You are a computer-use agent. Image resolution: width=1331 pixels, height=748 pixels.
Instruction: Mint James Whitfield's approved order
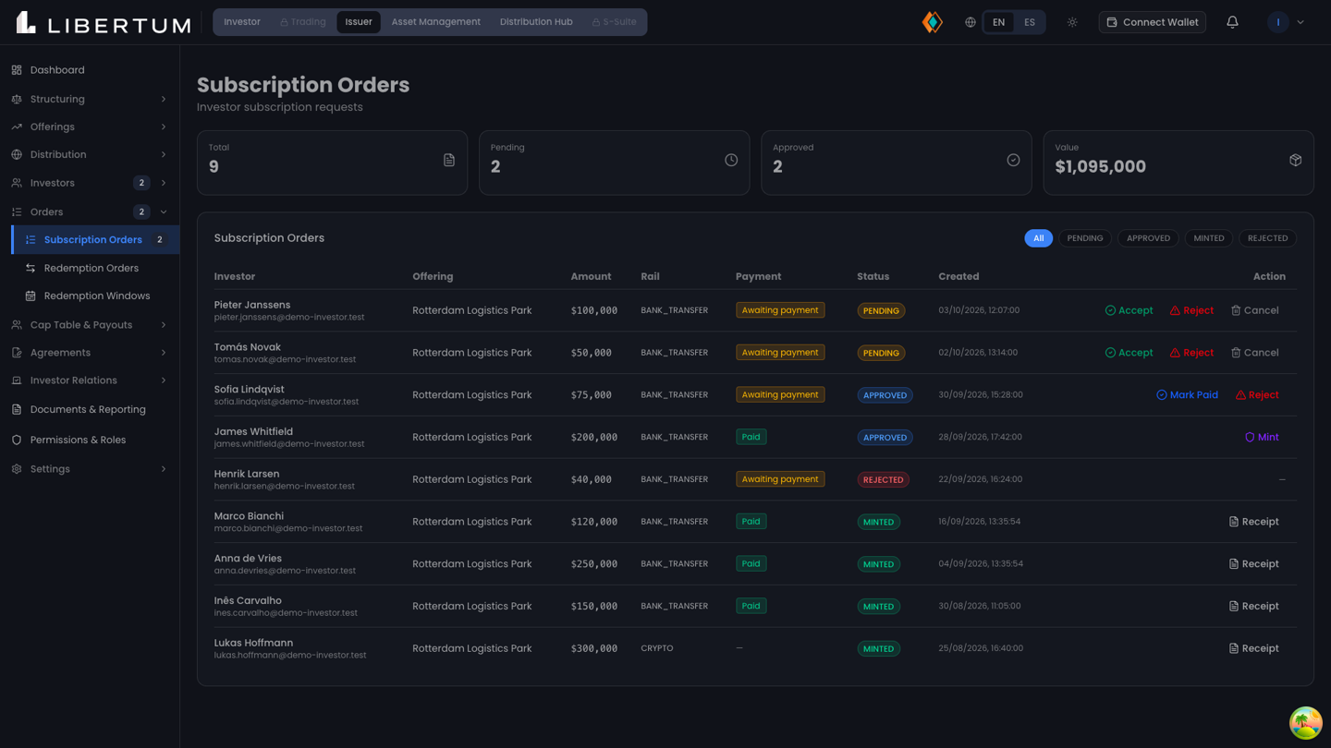[x=1262, y=437]
